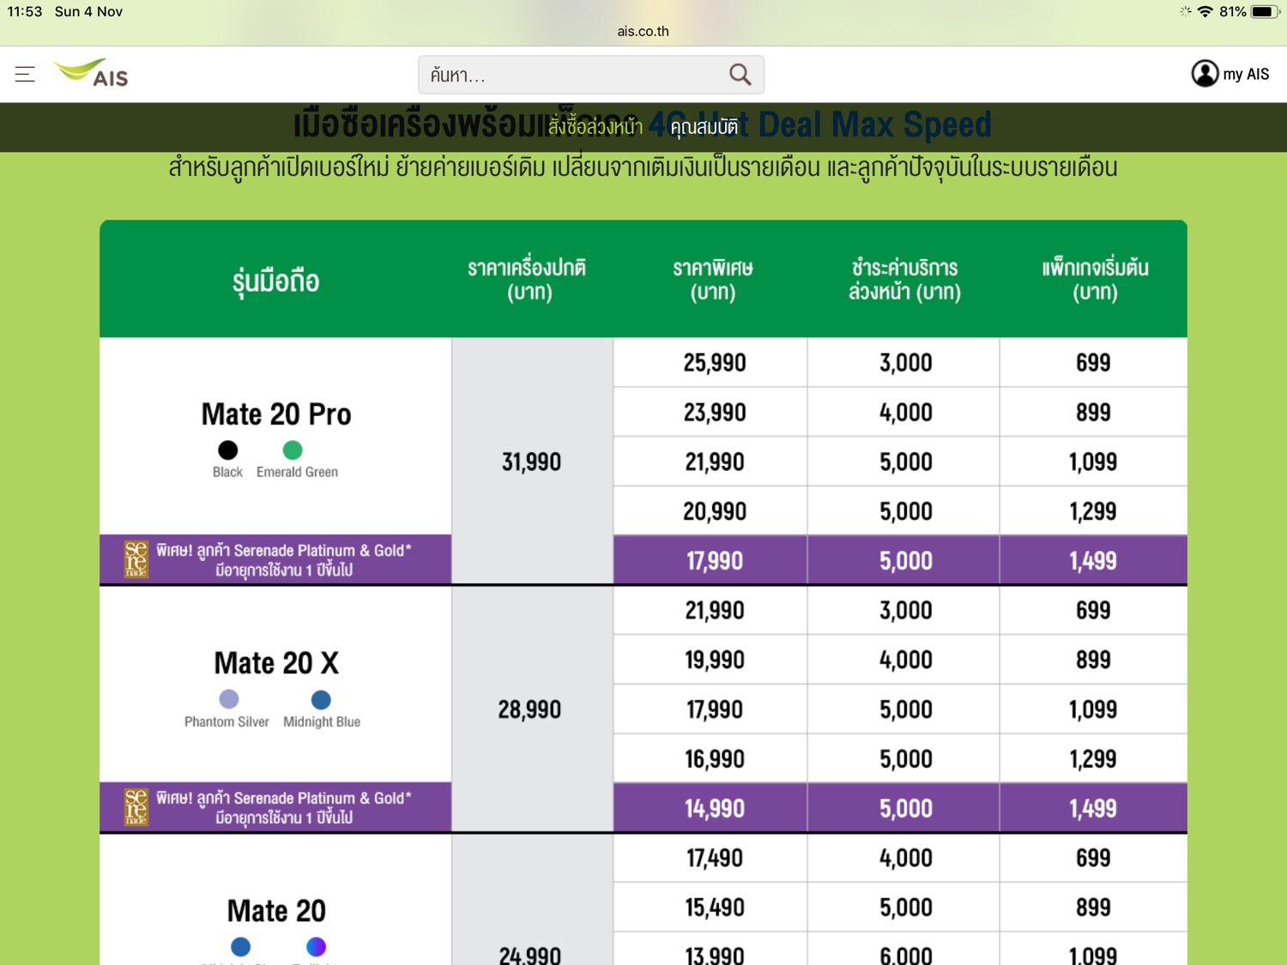The width and height of the screenshot is (1287, 965).
Task: Click the Mate 20 X model name
Action: (x=276, y=663)
